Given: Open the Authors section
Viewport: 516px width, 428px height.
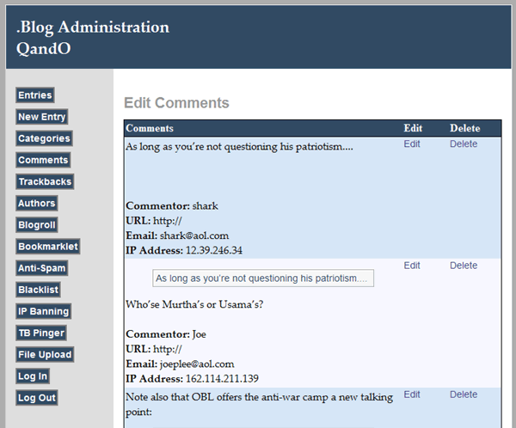Looking at the screenshot, I should (36, 204).
